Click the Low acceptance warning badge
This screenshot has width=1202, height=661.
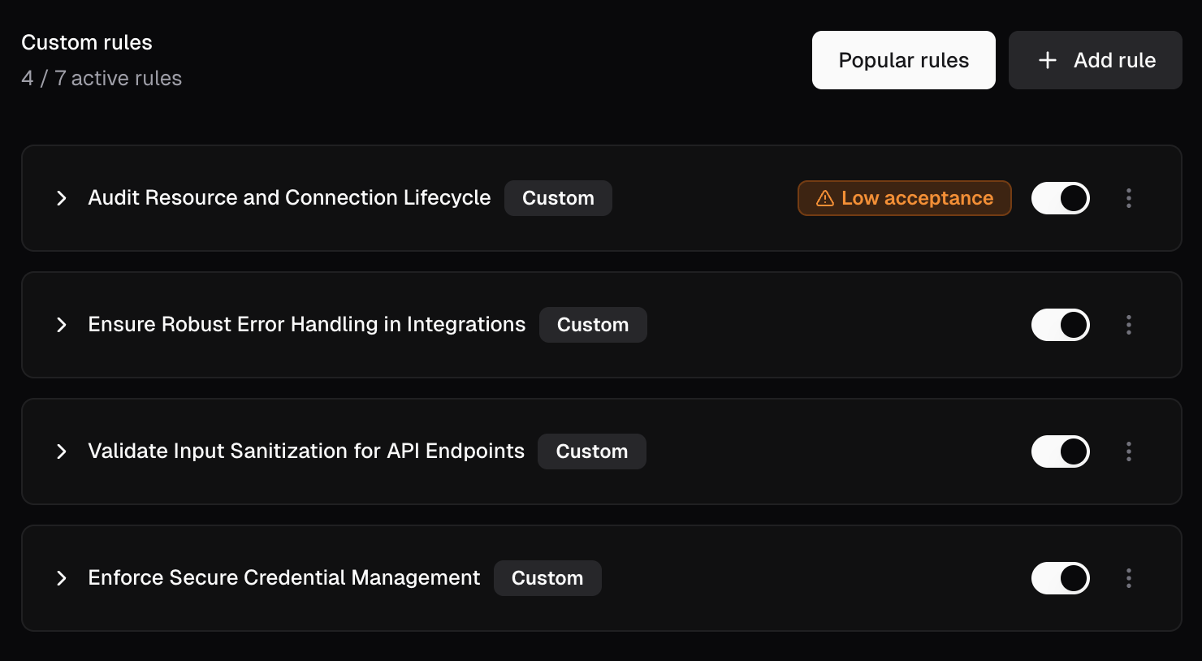pyautogui.click(x=904, y=197)
